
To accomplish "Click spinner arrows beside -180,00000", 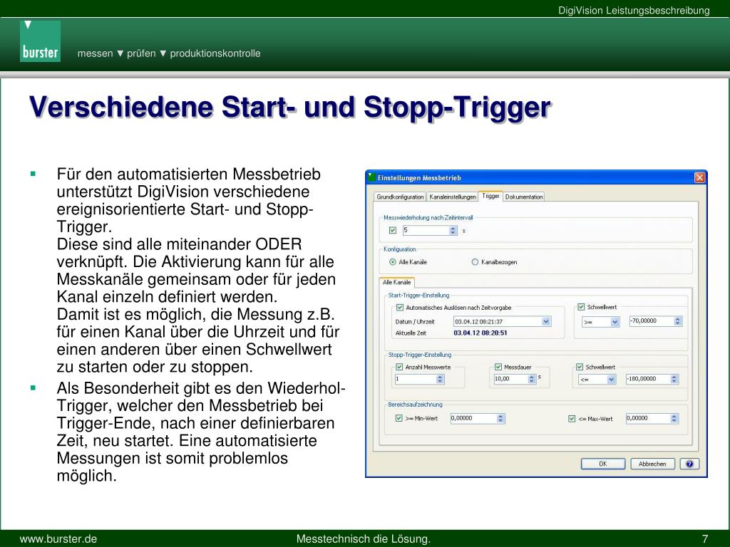I will (x=674, y=379).
